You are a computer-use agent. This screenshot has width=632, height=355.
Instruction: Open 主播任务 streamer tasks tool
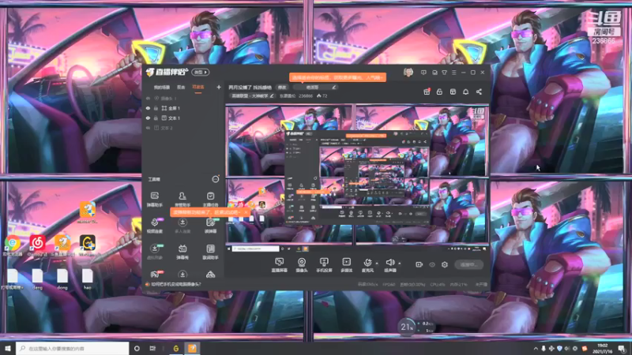click(x=210, y=199)
